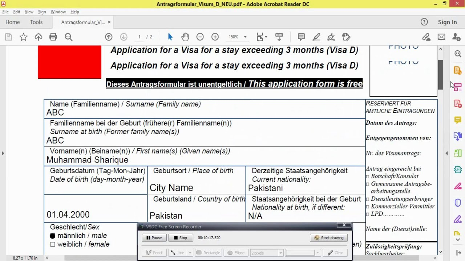
Task: Open Export PDF tool in the right pane
Action: (458, 70)
